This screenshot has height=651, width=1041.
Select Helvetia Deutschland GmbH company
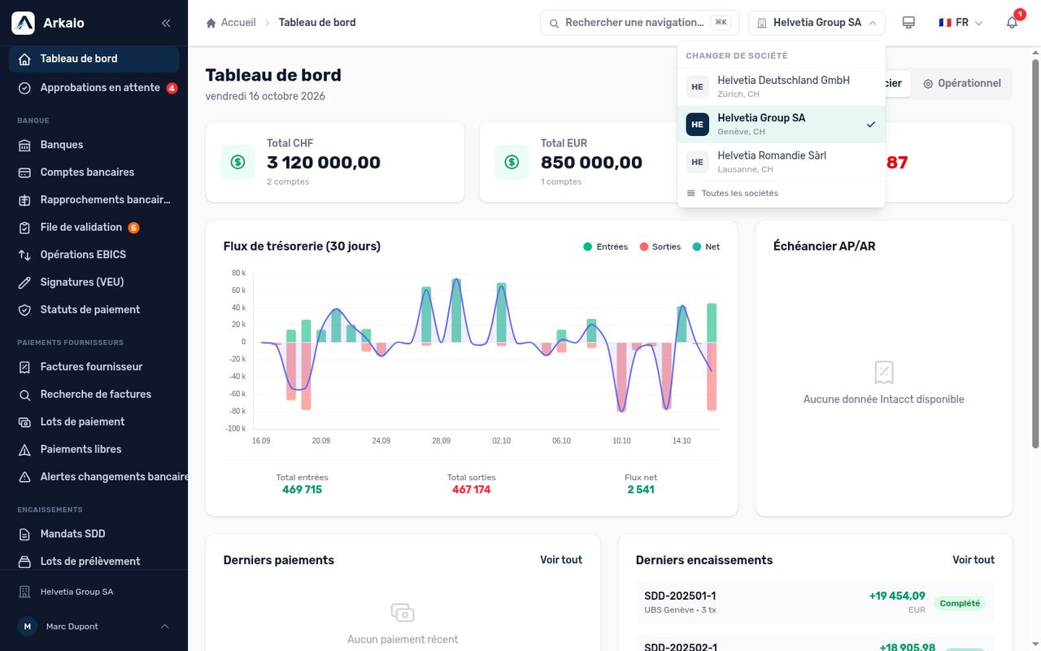[781, 86]
